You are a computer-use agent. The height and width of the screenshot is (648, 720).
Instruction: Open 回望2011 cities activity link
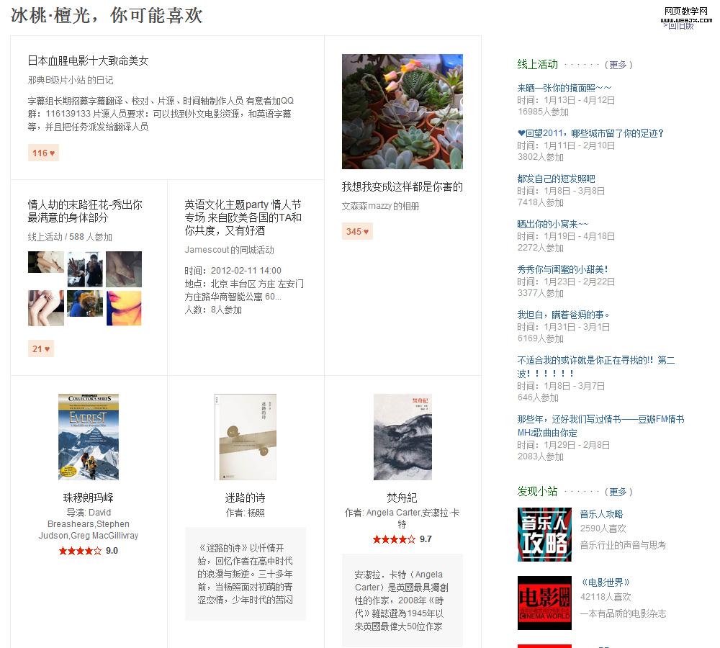click(x=590, y=133)
